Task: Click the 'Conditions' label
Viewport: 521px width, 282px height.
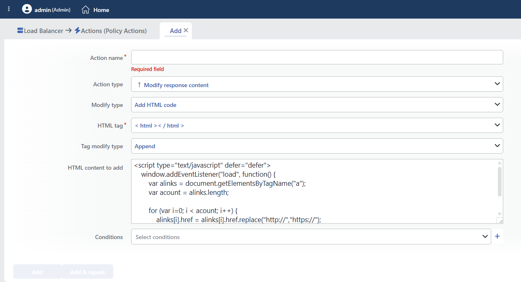Action: pos(109,237)
